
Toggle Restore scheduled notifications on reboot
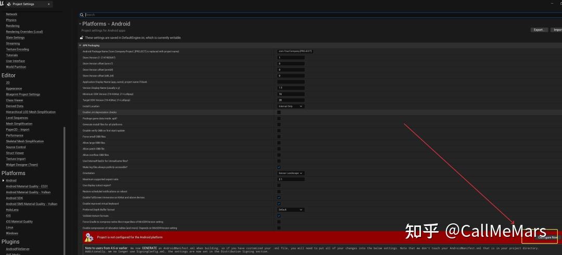point(279,191)
